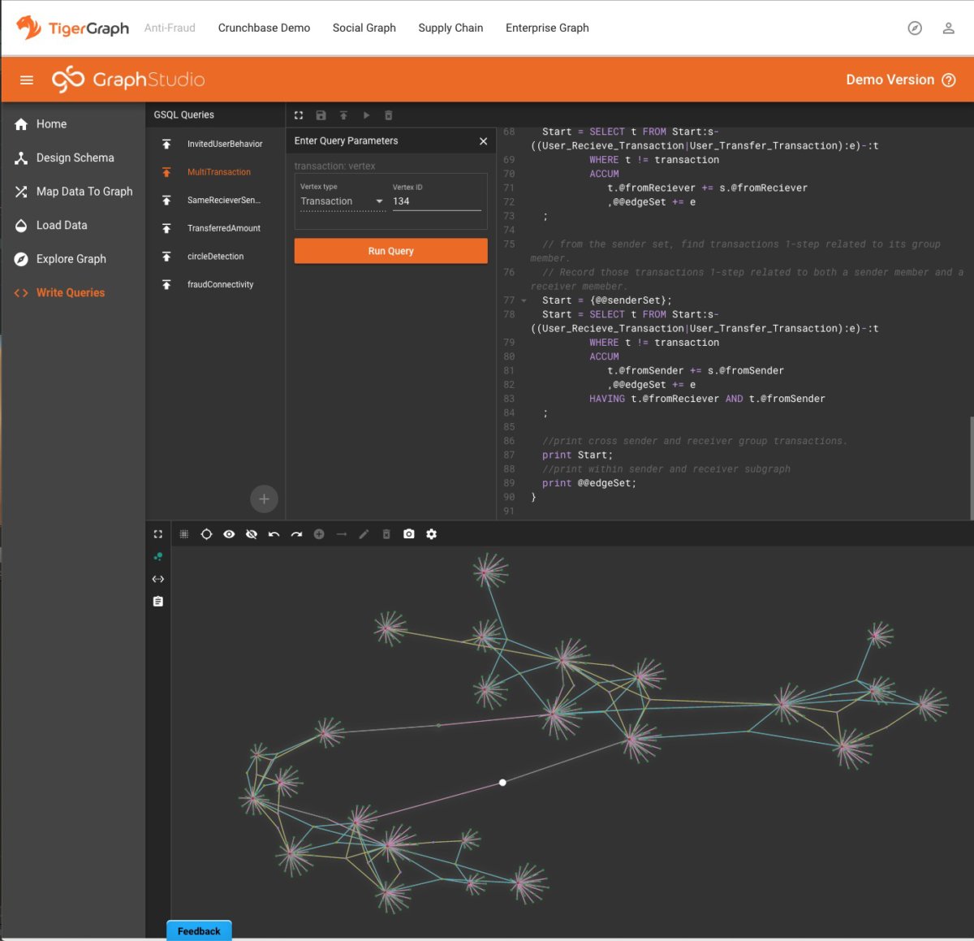Hide attributes using the crossed-eye icon
The height and width of the screenshot is (941, 974).
click(x=252, y=533)
